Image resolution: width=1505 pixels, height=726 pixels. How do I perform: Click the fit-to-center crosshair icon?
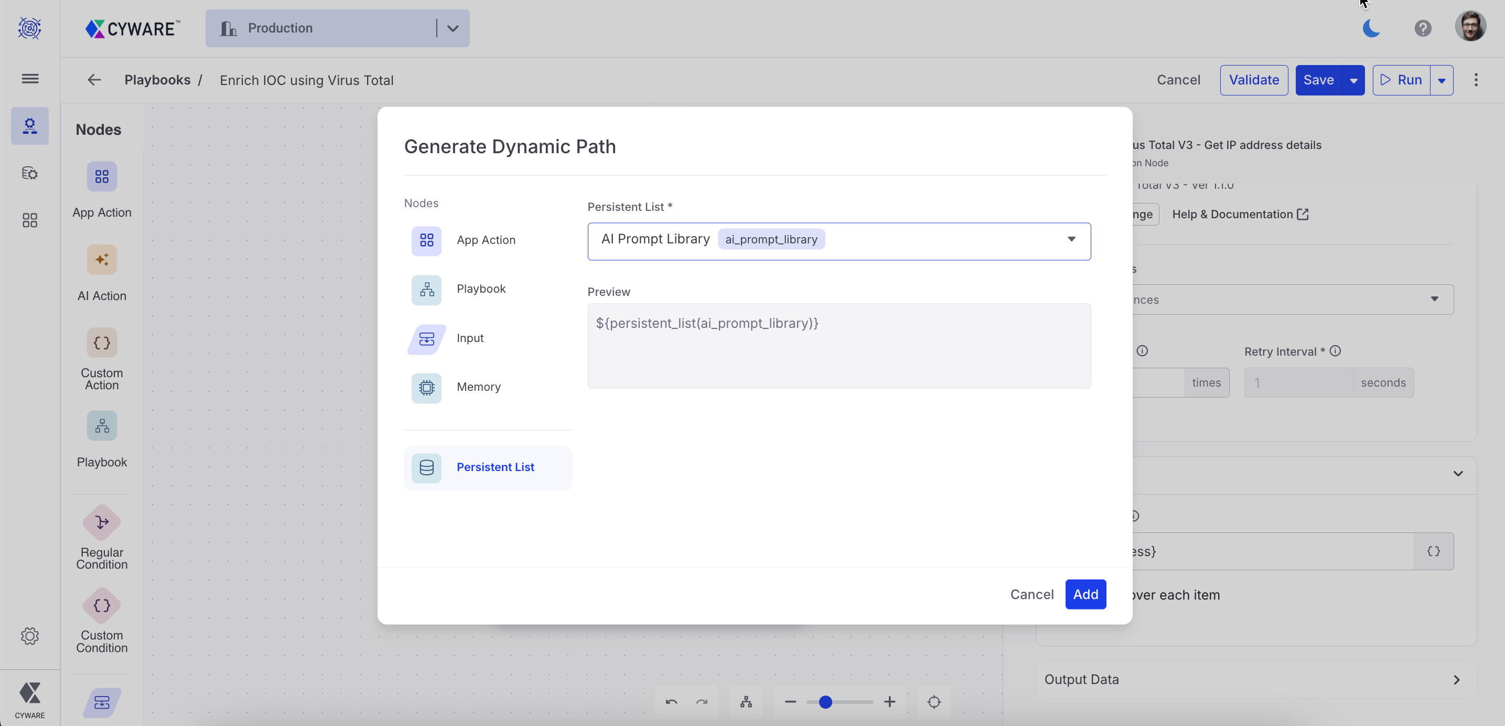tap(933, 701)
